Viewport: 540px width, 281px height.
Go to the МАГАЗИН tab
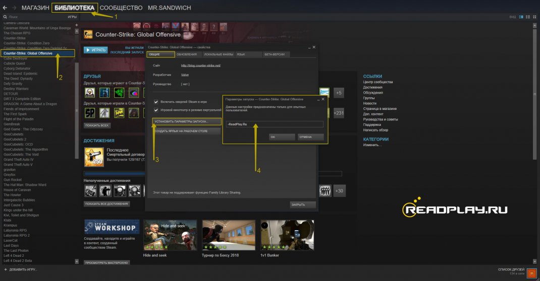(x=35, y=8)
